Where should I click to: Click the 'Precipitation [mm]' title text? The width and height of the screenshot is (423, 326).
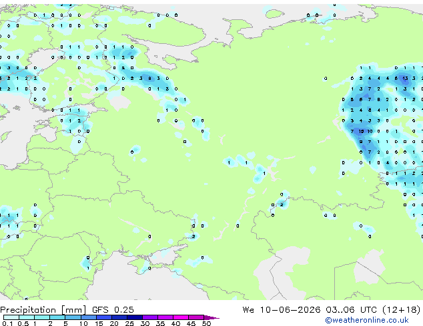43,310
